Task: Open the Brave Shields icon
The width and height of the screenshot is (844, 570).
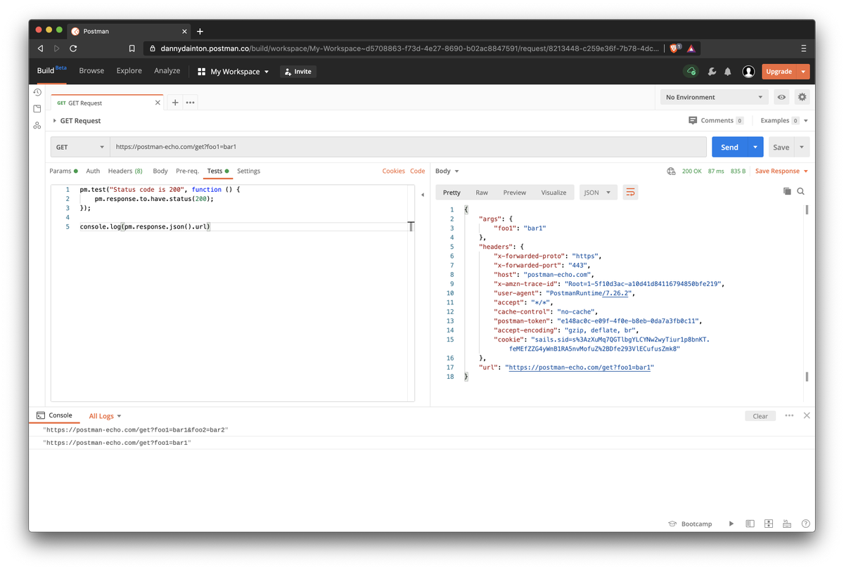Action: tap(675, 48)
